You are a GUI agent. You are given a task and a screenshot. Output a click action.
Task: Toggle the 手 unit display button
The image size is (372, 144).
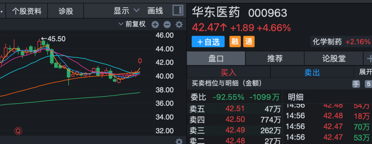[356, 84]
